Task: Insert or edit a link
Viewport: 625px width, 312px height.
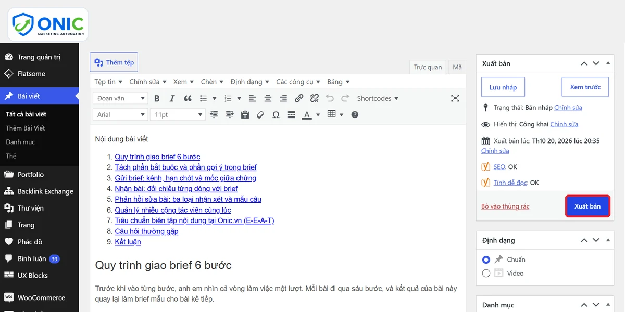Action: point(299,98)
